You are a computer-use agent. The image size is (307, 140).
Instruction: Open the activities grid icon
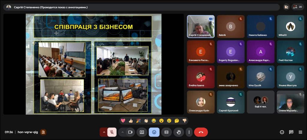(300, 132)
